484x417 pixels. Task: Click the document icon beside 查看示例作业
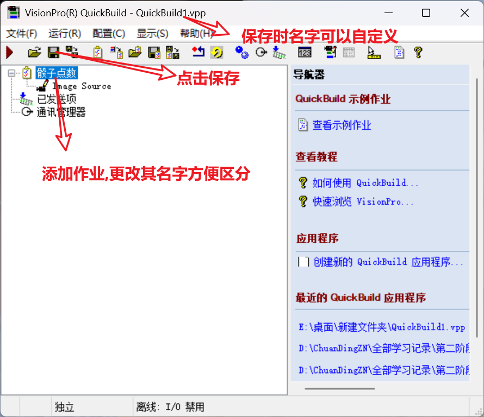coord(303,125)
